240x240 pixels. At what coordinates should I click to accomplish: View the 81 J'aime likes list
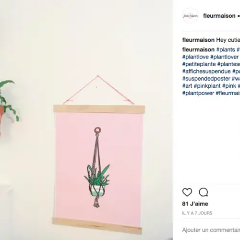click(x=195, y=204)
